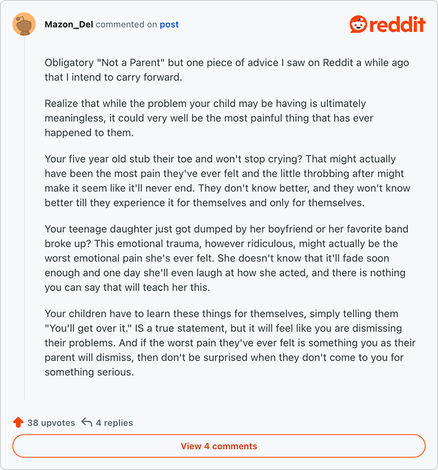The width and height of the screenshot is (438, 470).
Task: Follow the blue "post" link
Action: tap(170, 24)
